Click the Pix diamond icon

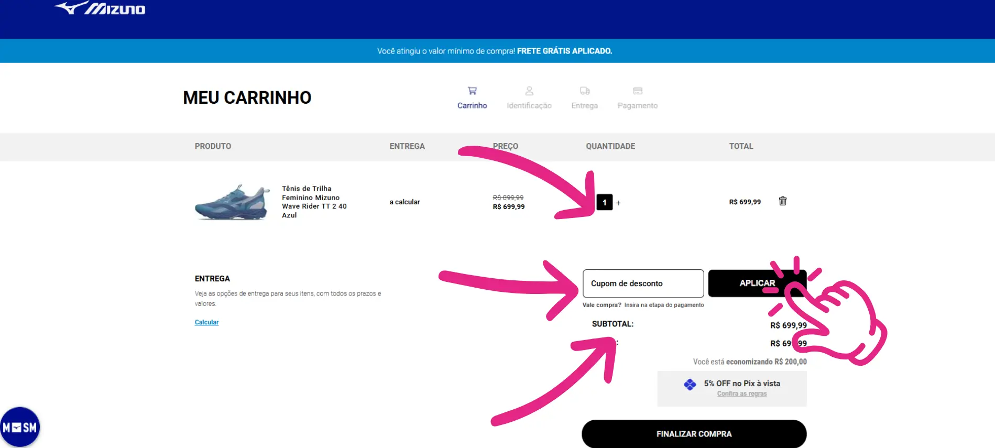[690, 385]
